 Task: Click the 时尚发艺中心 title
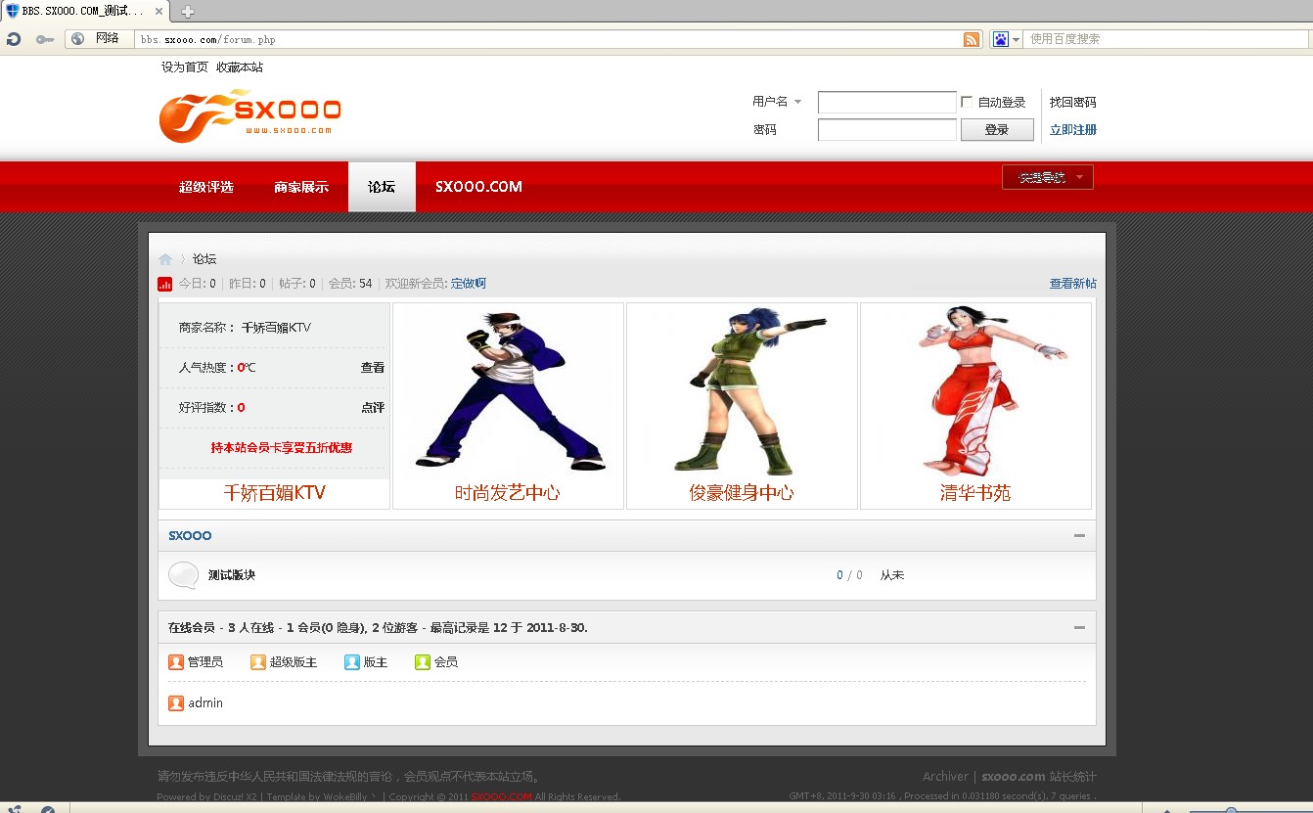[508, 493]
